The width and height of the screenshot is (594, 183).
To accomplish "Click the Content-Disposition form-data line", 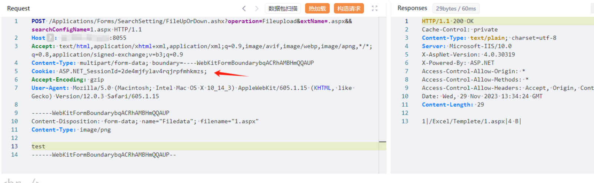I will (145, 121).
